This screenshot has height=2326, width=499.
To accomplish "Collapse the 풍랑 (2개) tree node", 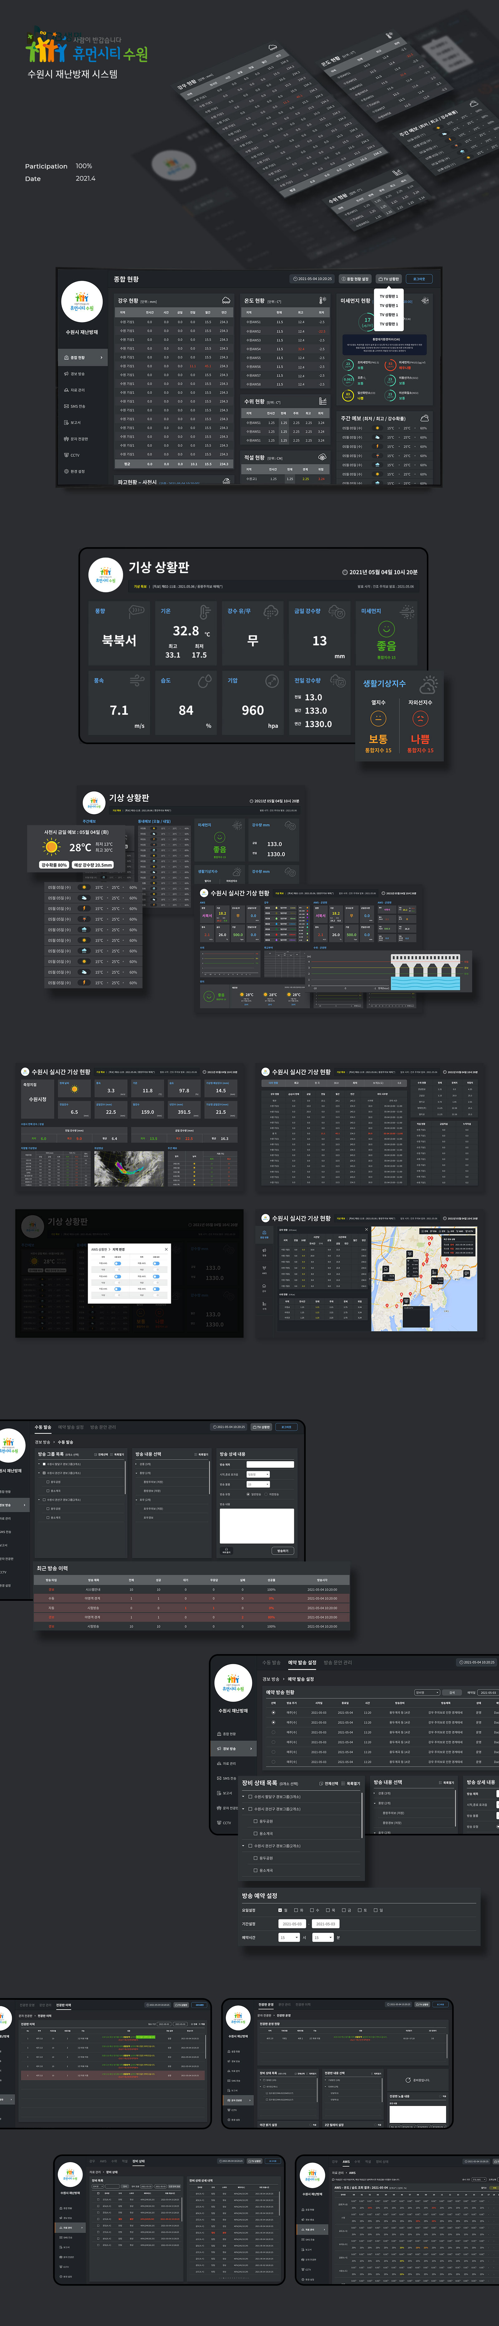I will pyautogui.click(x=375, y=1803).
